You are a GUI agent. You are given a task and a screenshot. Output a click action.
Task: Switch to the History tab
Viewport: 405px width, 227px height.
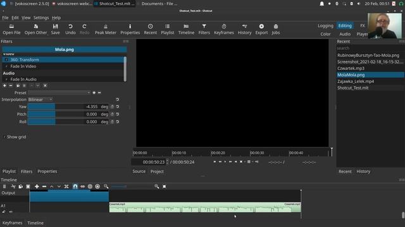tap(363, 172)
